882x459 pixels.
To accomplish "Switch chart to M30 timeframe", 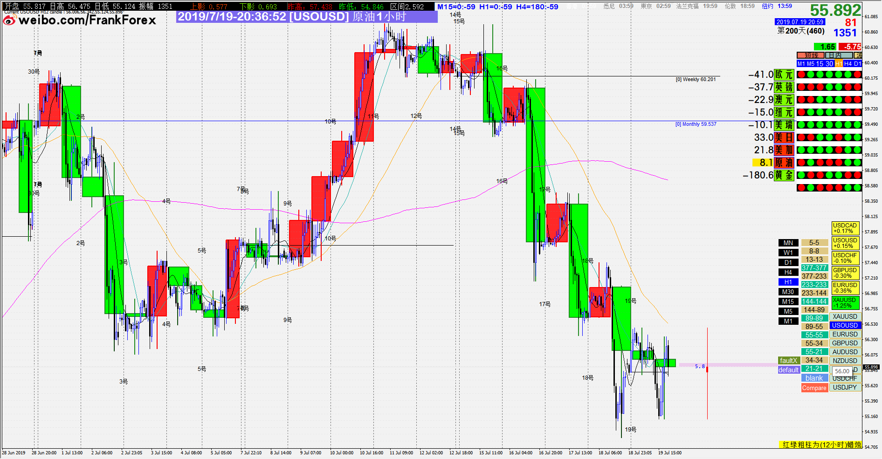I will click(x=788, y=292).
